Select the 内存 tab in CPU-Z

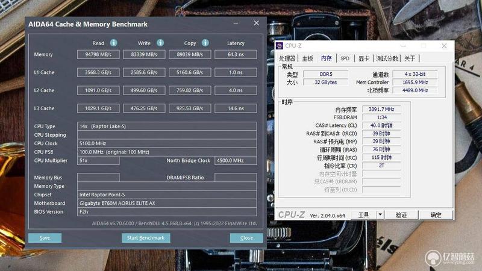[326, 58]
